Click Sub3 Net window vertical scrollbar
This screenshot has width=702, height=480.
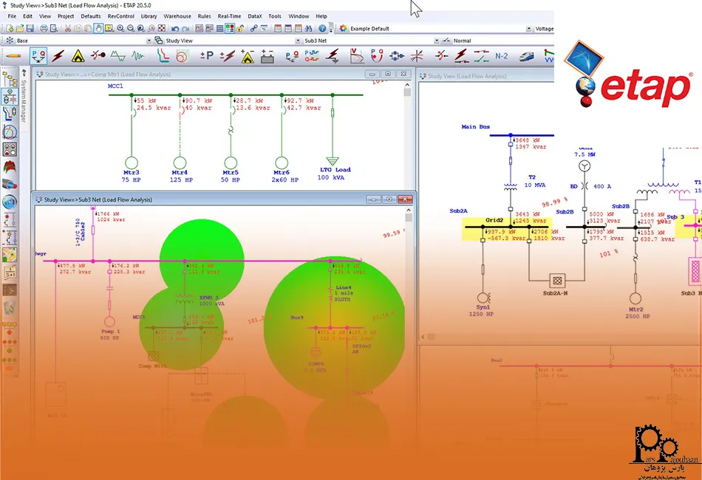[409, 295]
